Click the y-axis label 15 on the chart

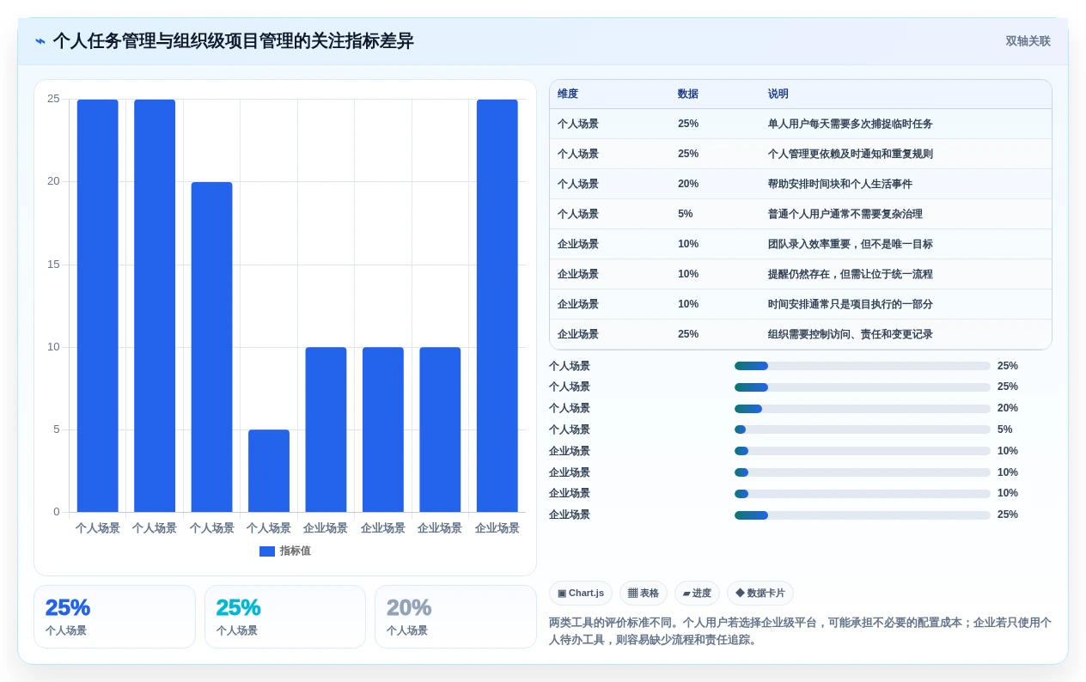point(53,265)
